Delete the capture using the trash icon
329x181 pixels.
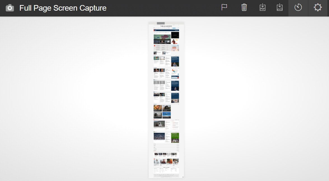[244, 8]
